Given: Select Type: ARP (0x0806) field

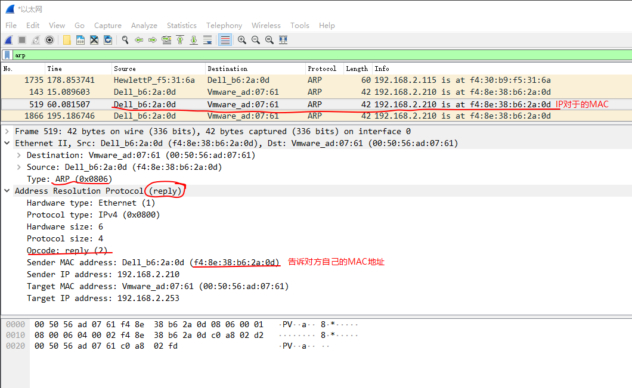Looking at the screenshot, I should 69,179.
